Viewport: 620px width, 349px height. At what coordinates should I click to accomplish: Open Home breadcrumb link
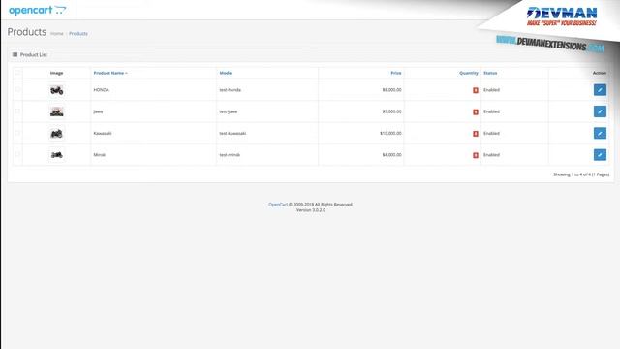coord(56,34)
